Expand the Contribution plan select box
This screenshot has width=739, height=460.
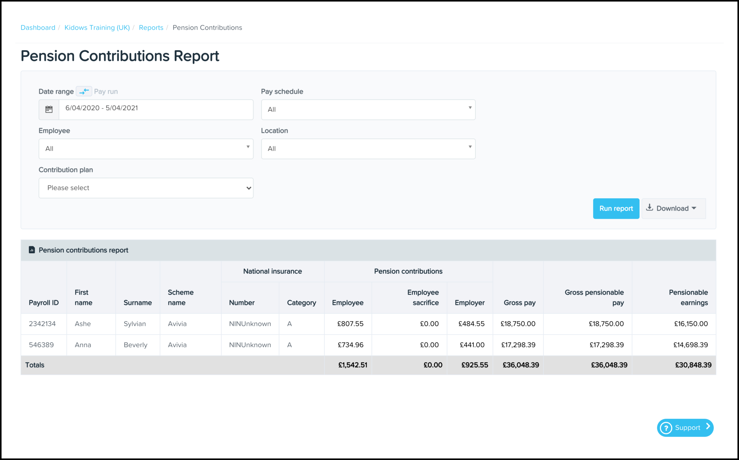146,188
